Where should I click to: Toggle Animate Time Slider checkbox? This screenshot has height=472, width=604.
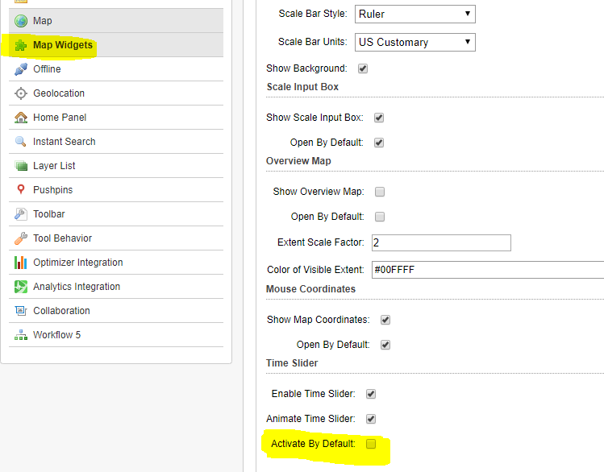point(371,419)
